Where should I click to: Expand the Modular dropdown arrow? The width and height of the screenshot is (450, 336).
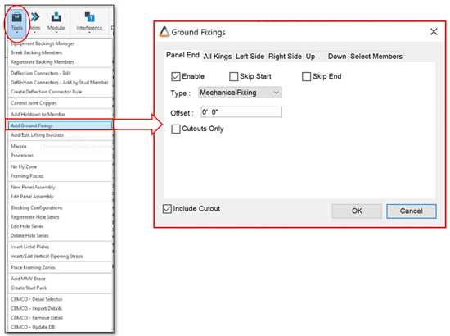pyautogui.click(x=56, y=33)
